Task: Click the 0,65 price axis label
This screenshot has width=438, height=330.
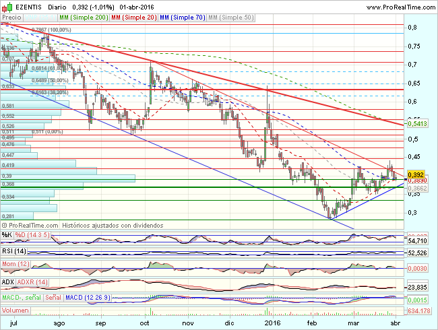Action: pos(414,84)
